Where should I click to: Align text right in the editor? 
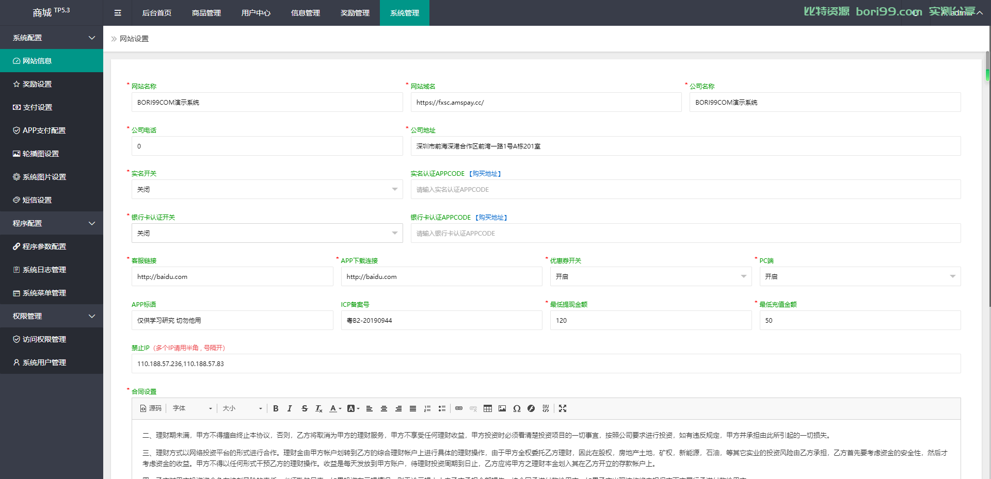tap(398, 408)
